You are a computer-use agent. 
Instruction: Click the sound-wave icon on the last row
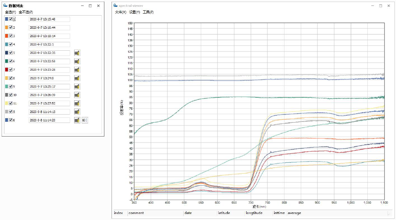(85, 120)
